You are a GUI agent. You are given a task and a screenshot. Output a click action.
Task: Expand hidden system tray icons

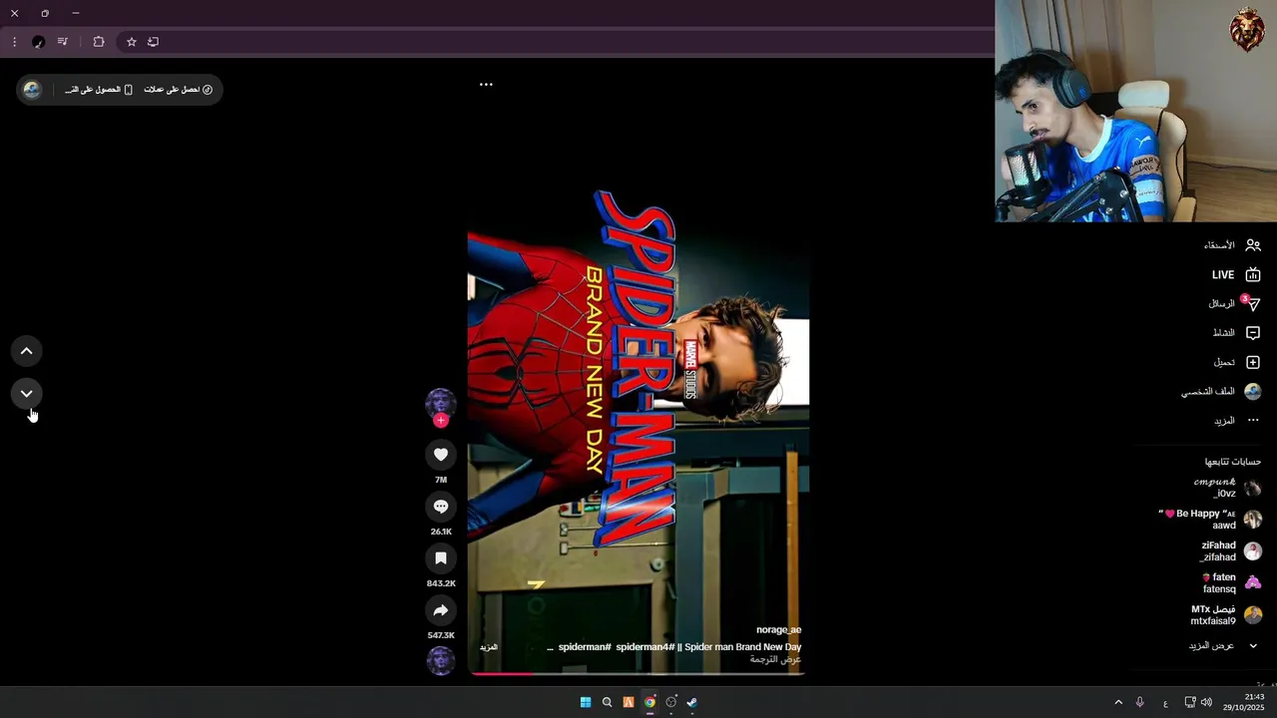pyautogui.click(x=1118, y=702)
